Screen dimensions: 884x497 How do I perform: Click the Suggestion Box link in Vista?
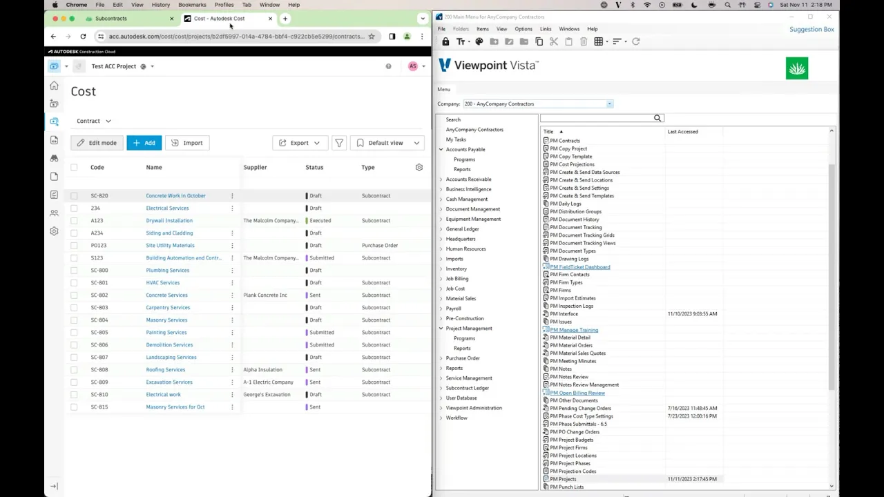pos(811,29)
